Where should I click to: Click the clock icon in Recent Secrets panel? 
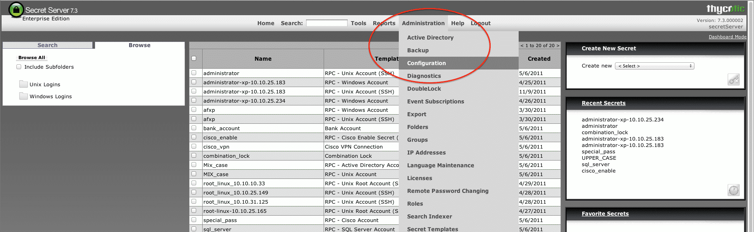[734, 190]
